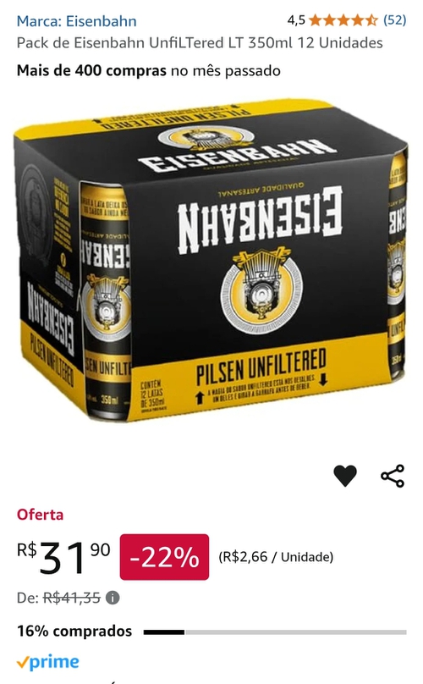Screen dimensions: 423x684
Task: Tap Mais de 400 compras text
Action: point(91,70)
